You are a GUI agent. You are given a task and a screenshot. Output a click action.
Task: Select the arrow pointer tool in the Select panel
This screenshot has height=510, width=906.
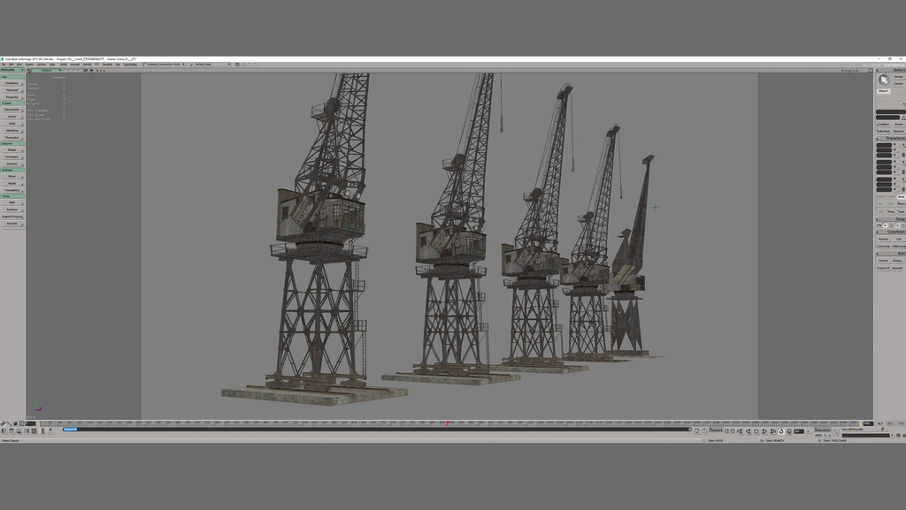tap(884, 79)
